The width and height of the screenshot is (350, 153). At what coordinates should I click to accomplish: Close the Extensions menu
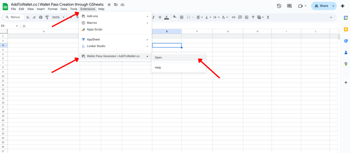coord(88,9)
